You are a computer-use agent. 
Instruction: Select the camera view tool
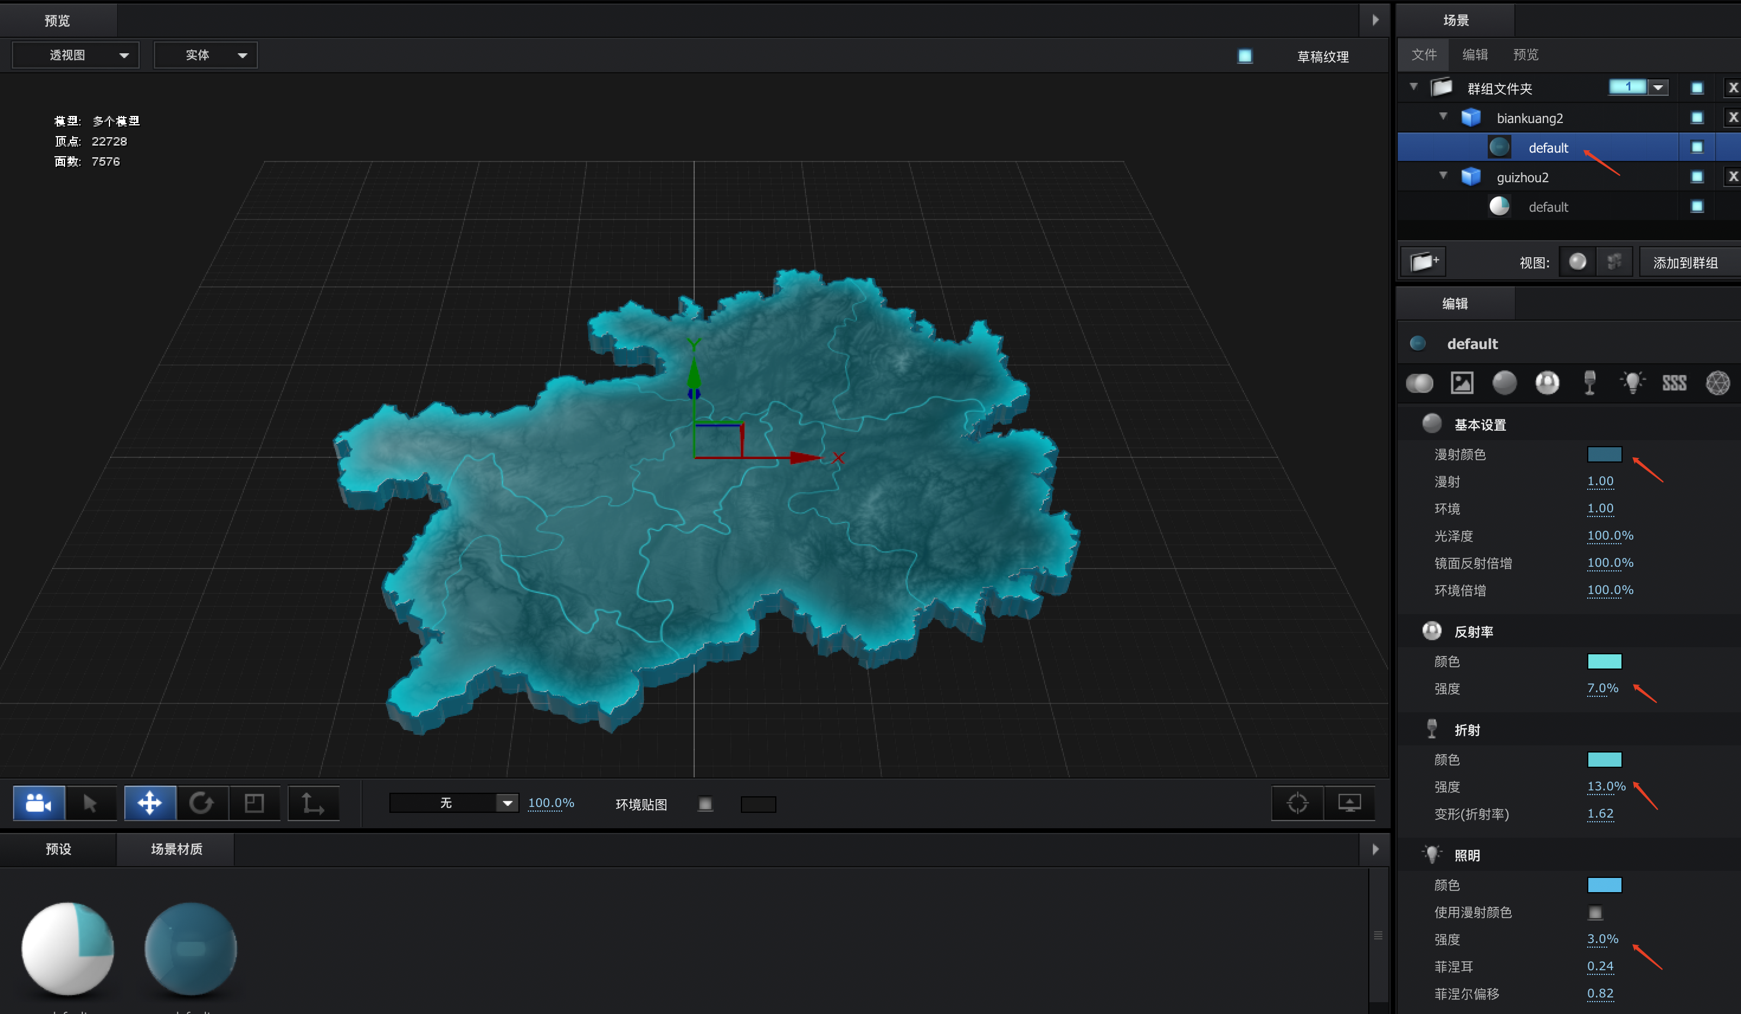[38, 803]
